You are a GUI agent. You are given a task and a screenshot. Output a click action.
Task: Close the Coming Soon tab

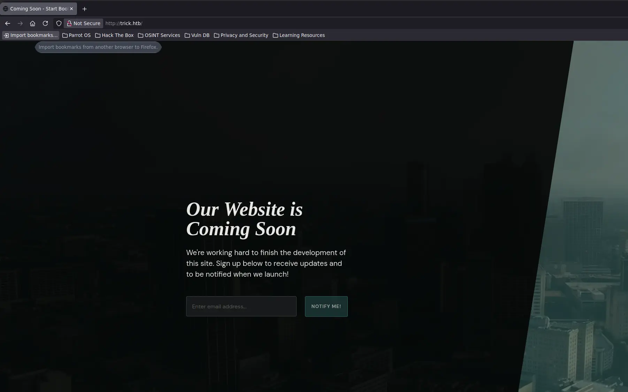click(x=71, y=9)
